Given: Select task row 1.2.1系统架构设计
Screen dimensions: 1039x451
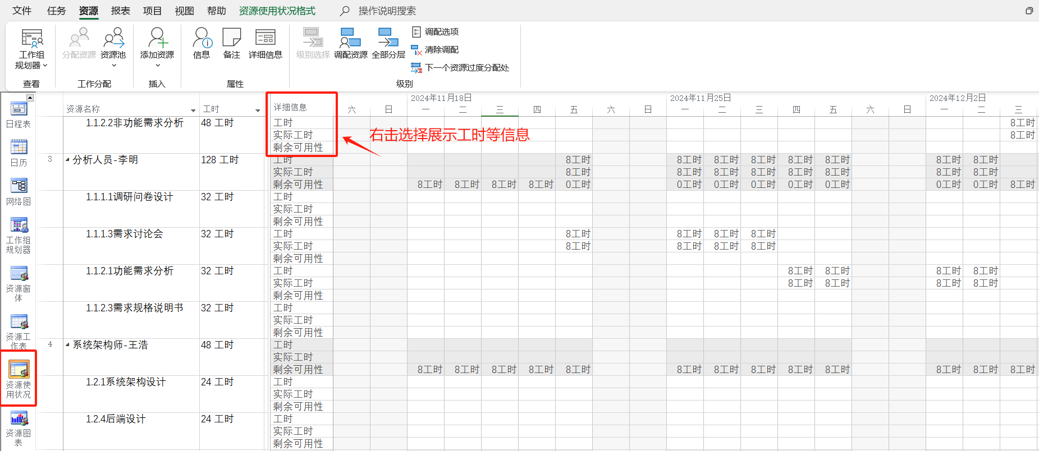Looking at the screenshot, I should pos(126,382).
